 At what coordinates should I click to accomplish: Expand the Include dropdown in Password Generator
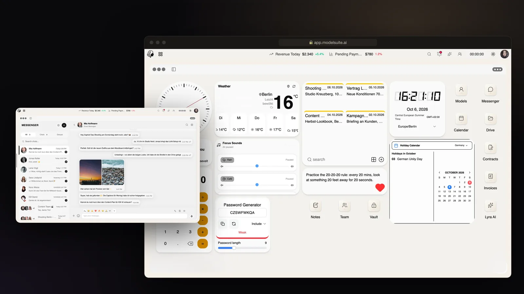(259, 224)
